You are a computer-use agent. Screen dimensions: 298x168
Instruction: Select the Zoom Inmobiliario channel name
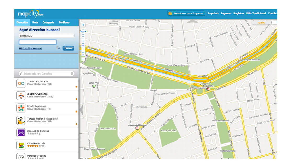(37, 81)
